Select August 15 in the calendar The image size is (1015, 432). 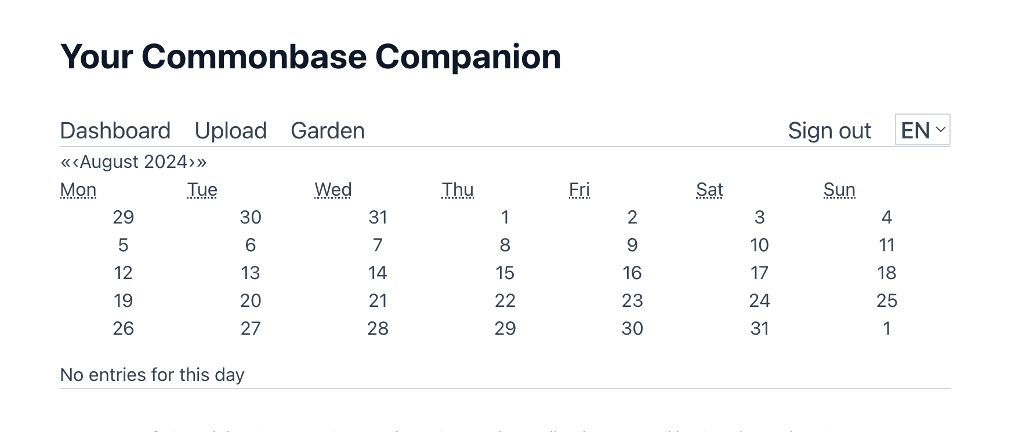[x=505, y=273]
